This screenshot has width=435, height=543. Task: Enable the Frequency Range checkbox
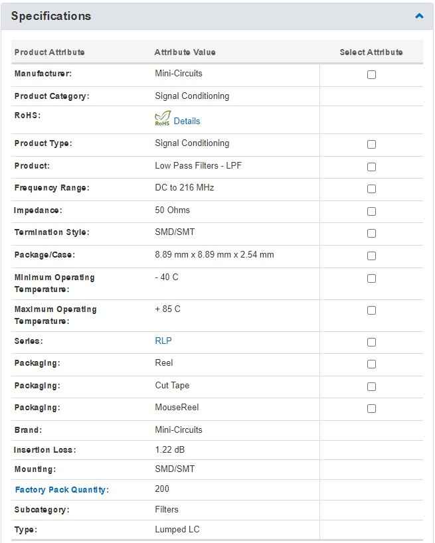pos(371,189)
